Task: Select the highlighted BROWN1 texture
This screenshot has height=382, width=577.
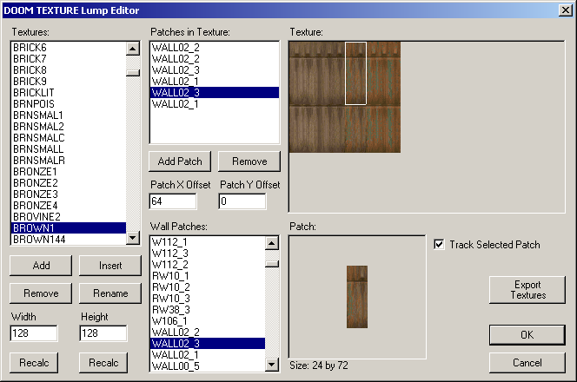Action: coord(69,228)
